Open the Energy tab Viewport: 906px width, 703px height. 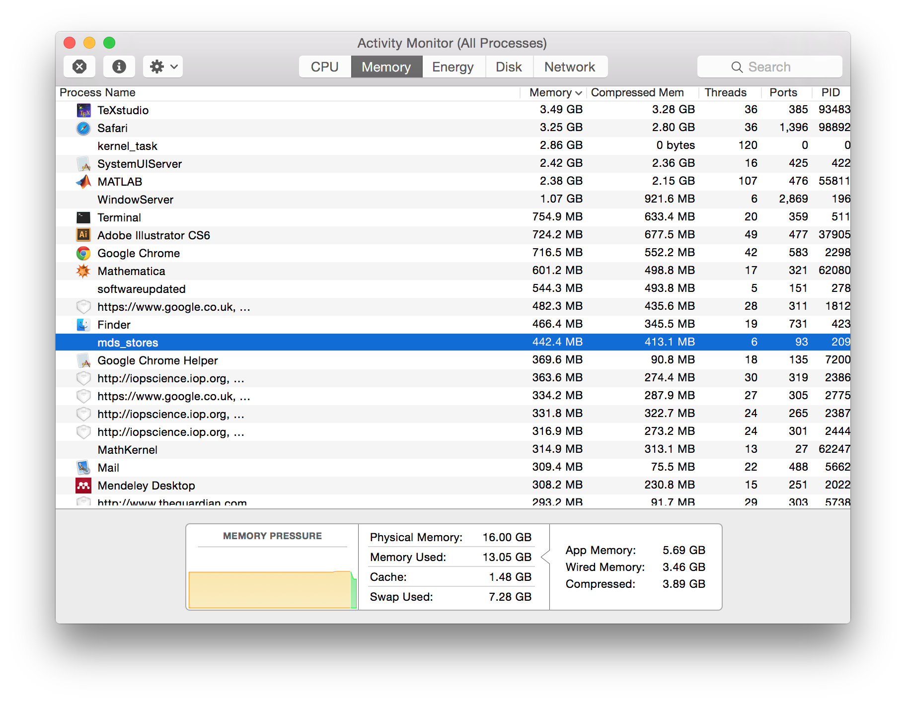click(x=453, y=67)
